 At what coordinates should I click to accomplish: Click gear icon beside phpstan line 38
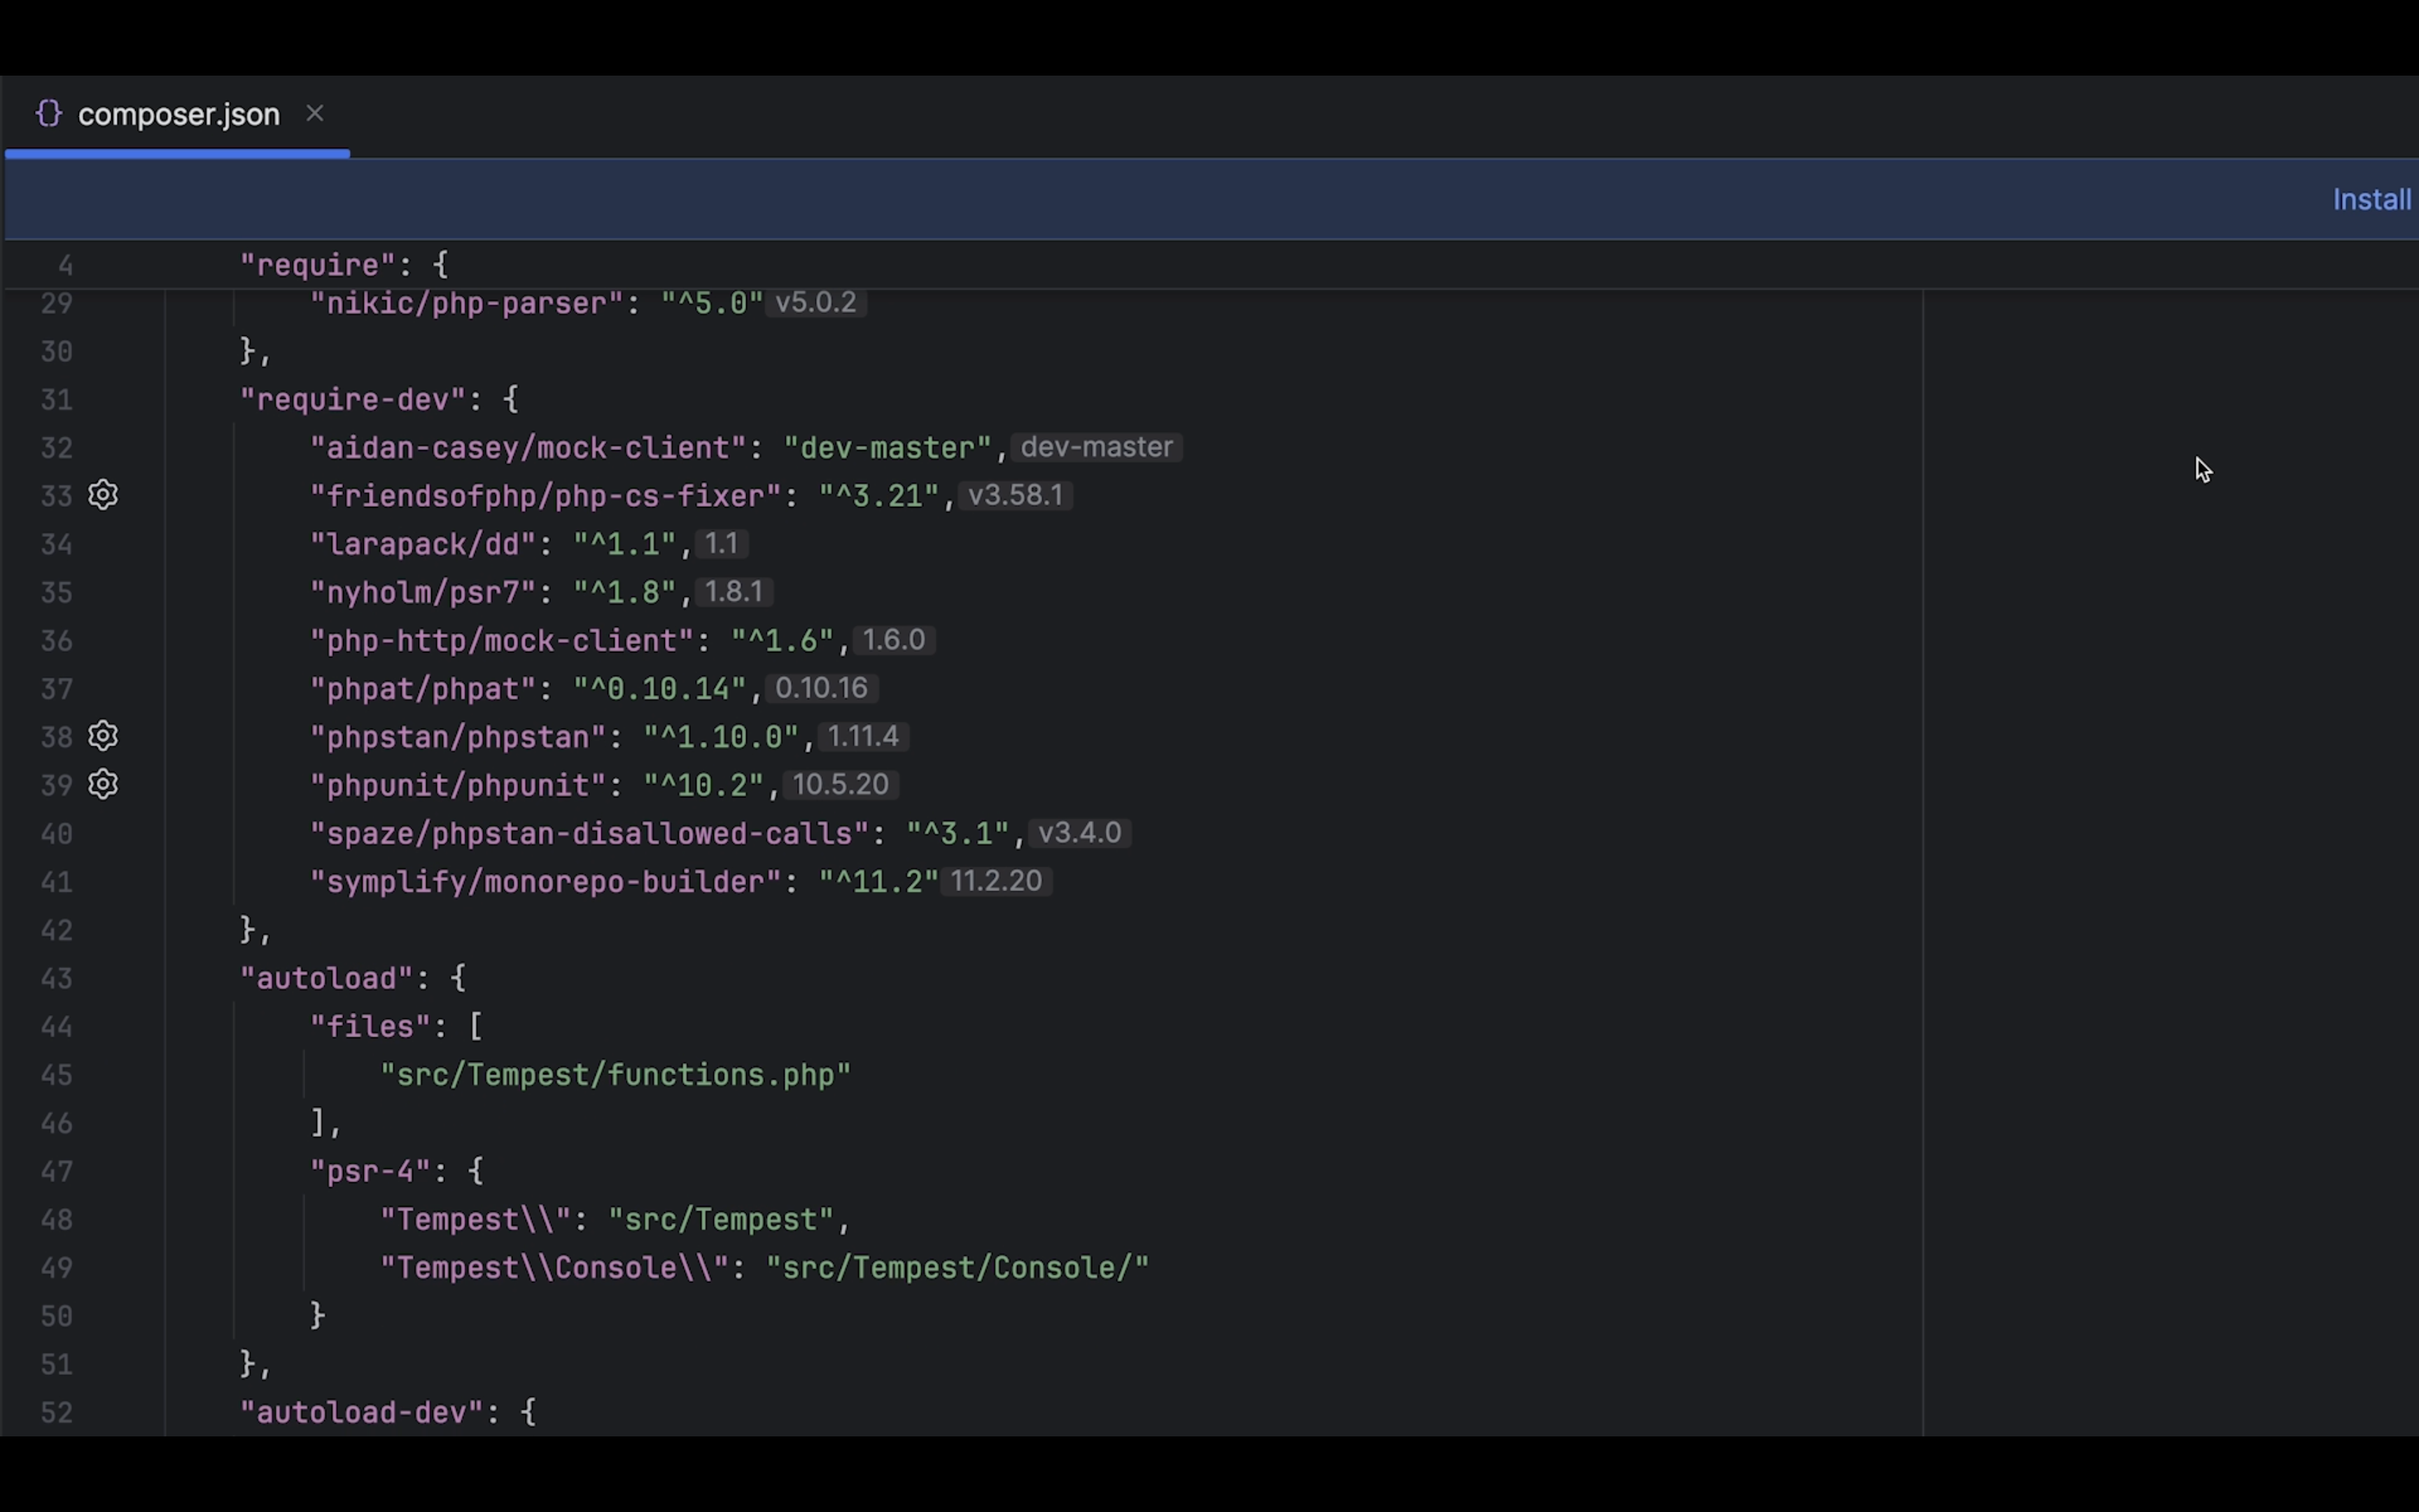(x=103, y=736)
